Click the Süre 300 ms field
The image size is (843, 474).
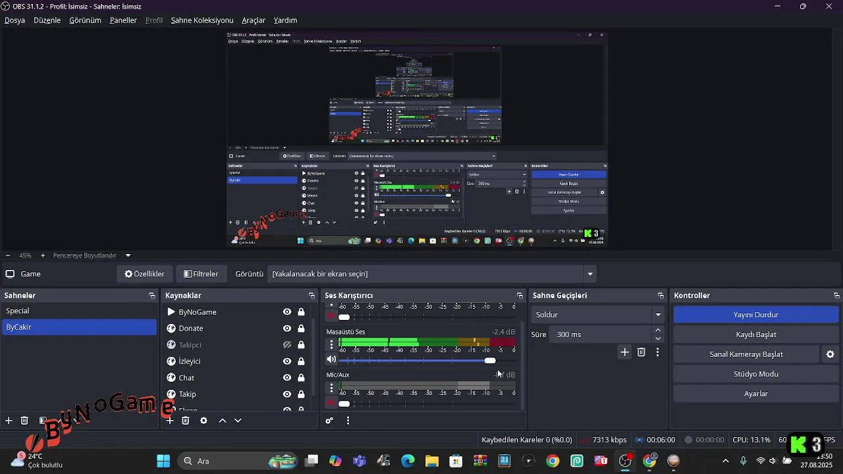pos(601,334)
